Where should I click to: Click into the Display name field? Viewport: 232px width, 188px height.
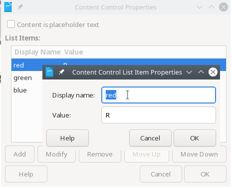click(x=159, y=95)
